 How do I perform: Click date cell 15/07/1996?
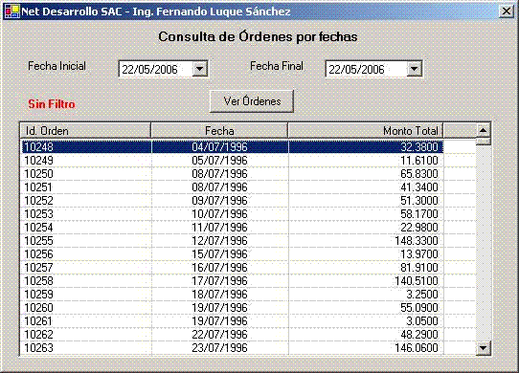click(220, 254)
